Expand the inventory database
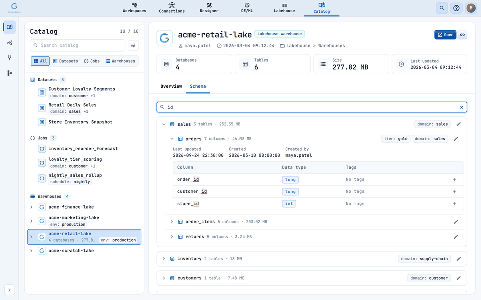This screenshot has width=481, height=300. 164,259
